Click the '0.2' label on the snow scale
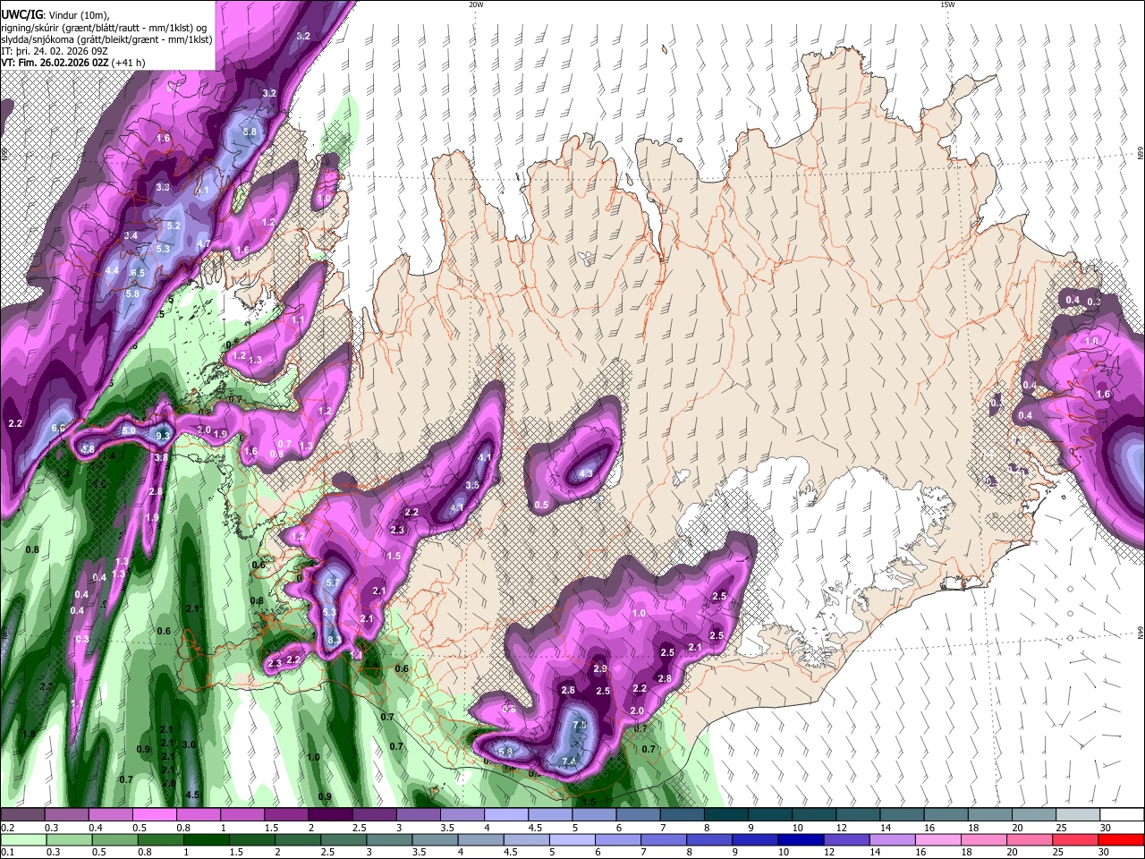The height and width of the screenshot is (859, 1145). click(7, 828)
